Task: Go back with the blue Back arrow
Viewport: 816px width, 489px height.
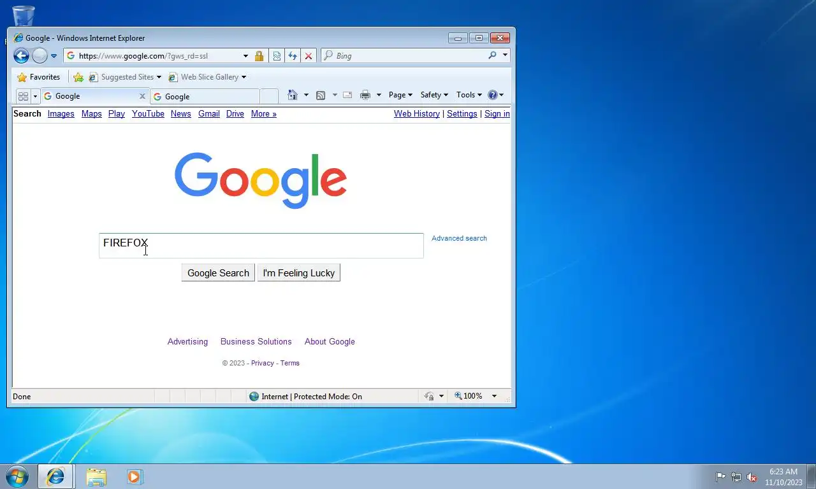Action: 21,56
